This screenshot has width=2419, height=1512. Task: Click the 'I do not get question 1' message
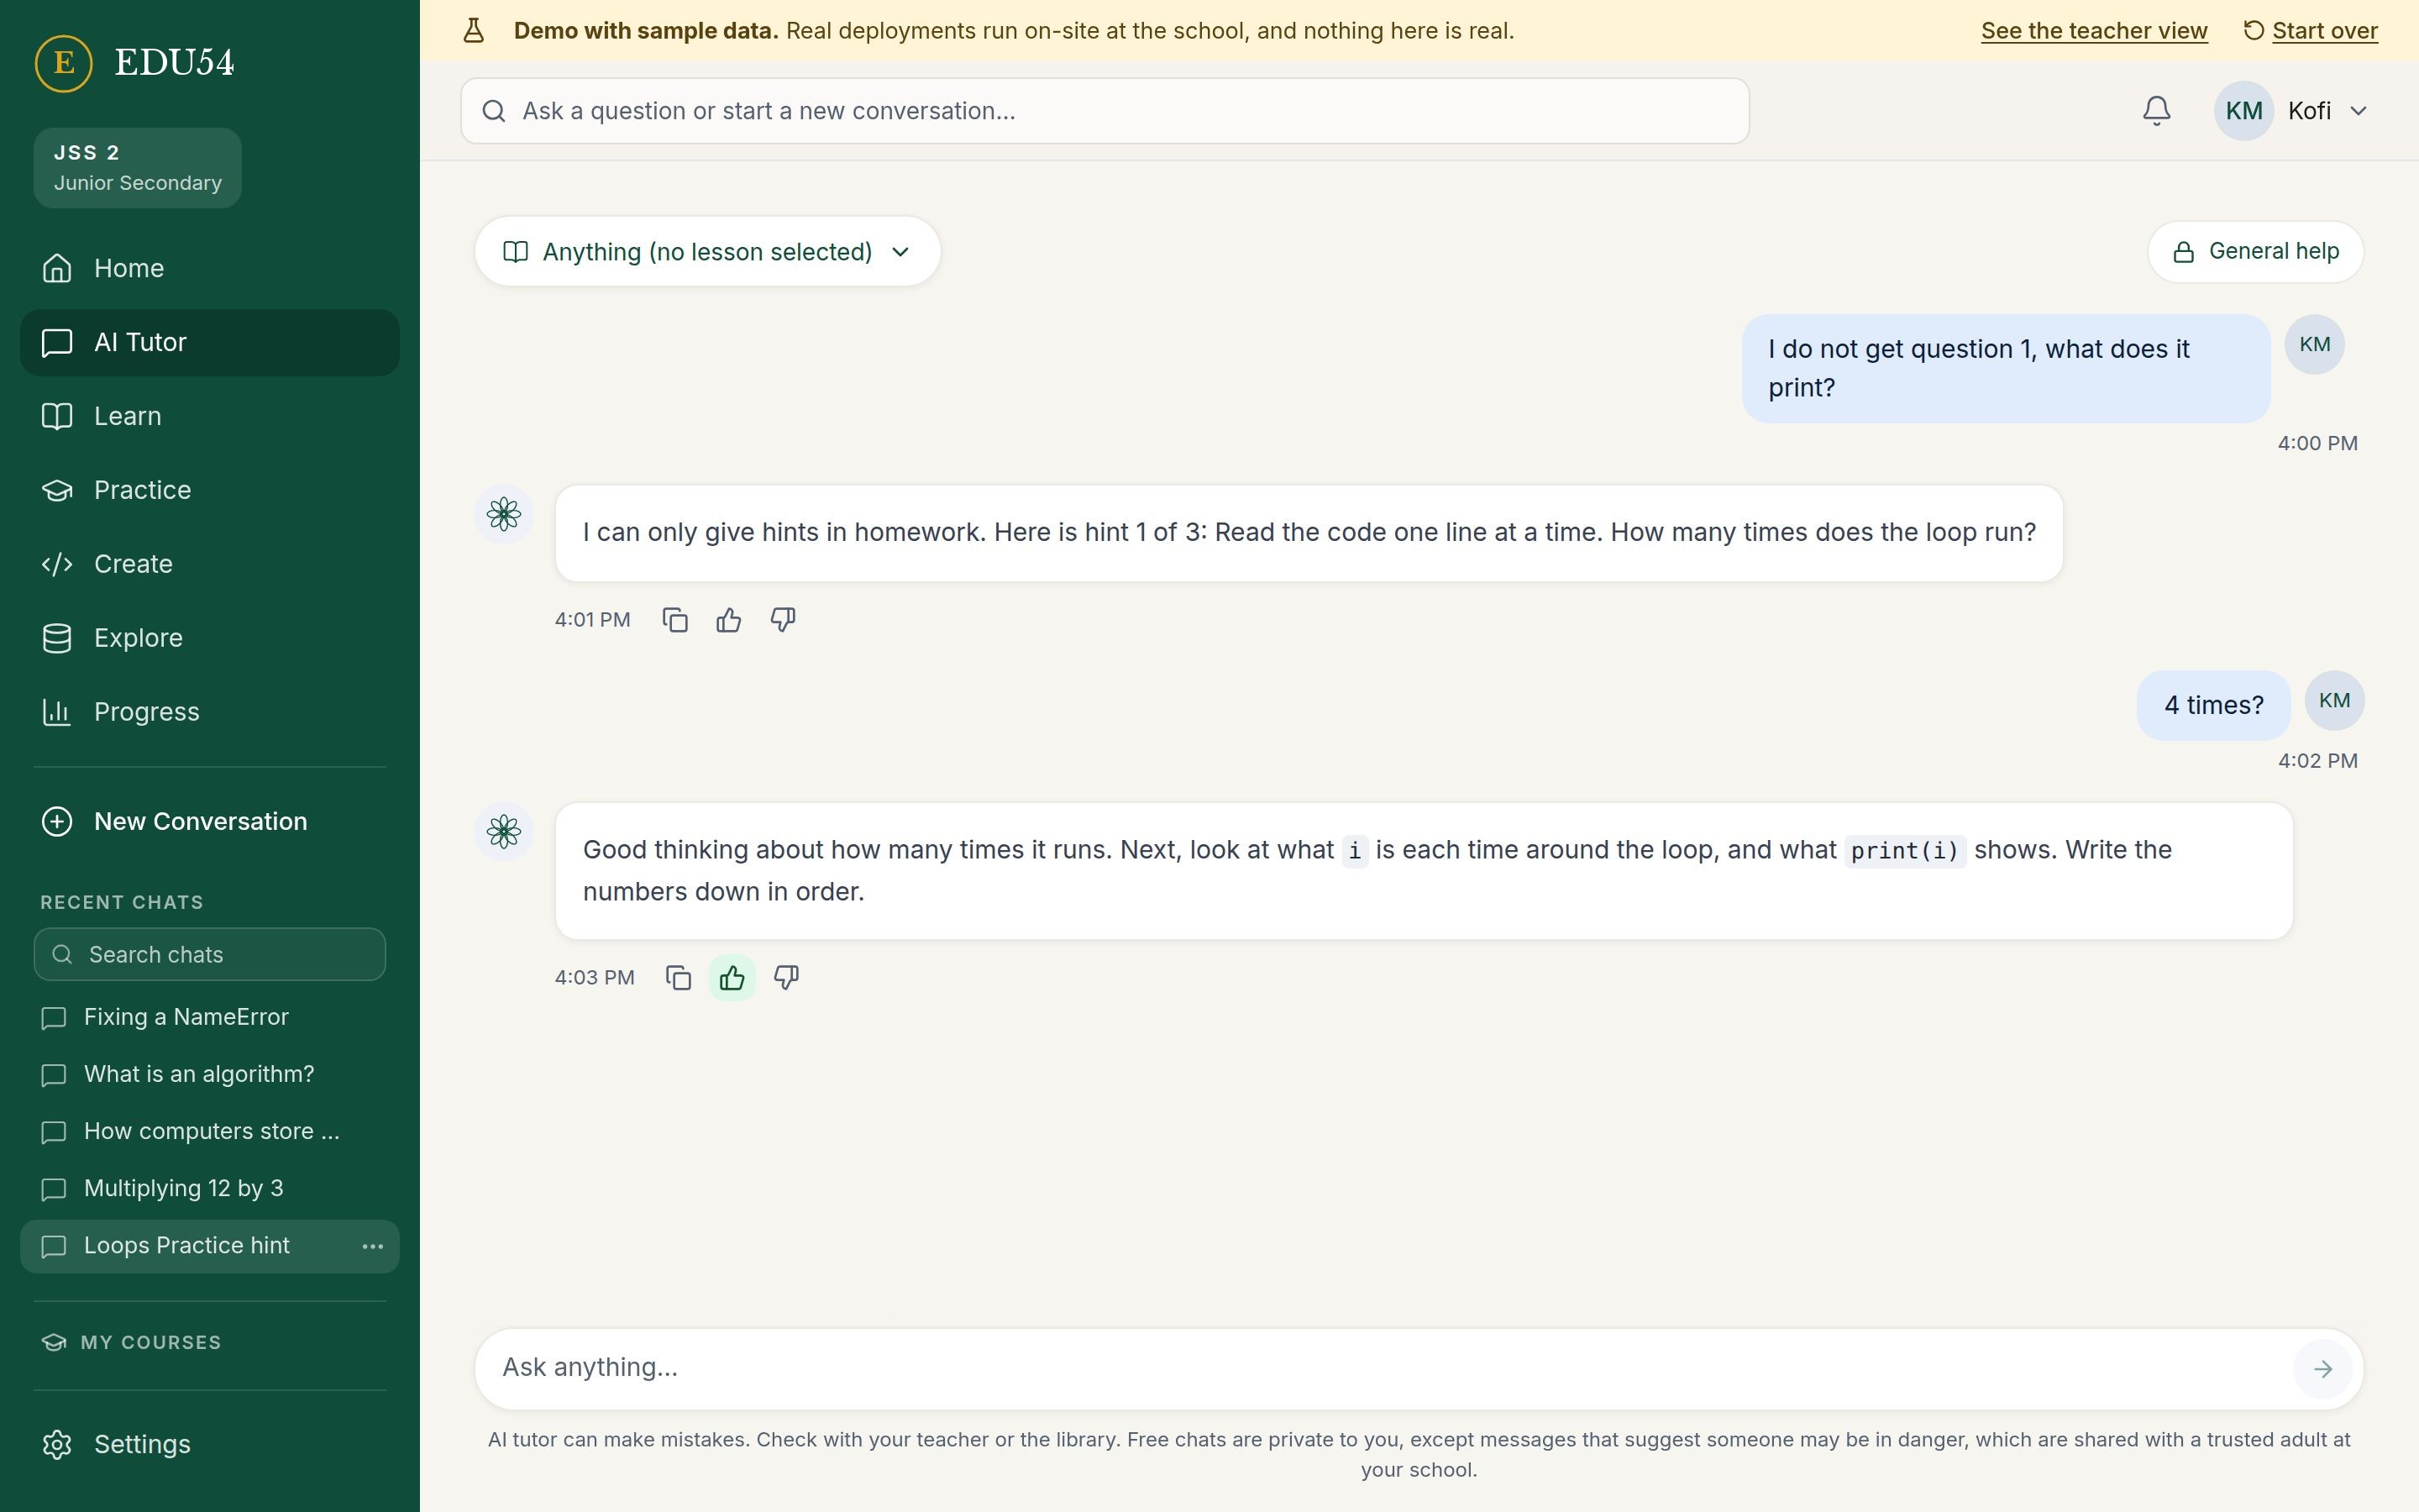(2006, 368)
